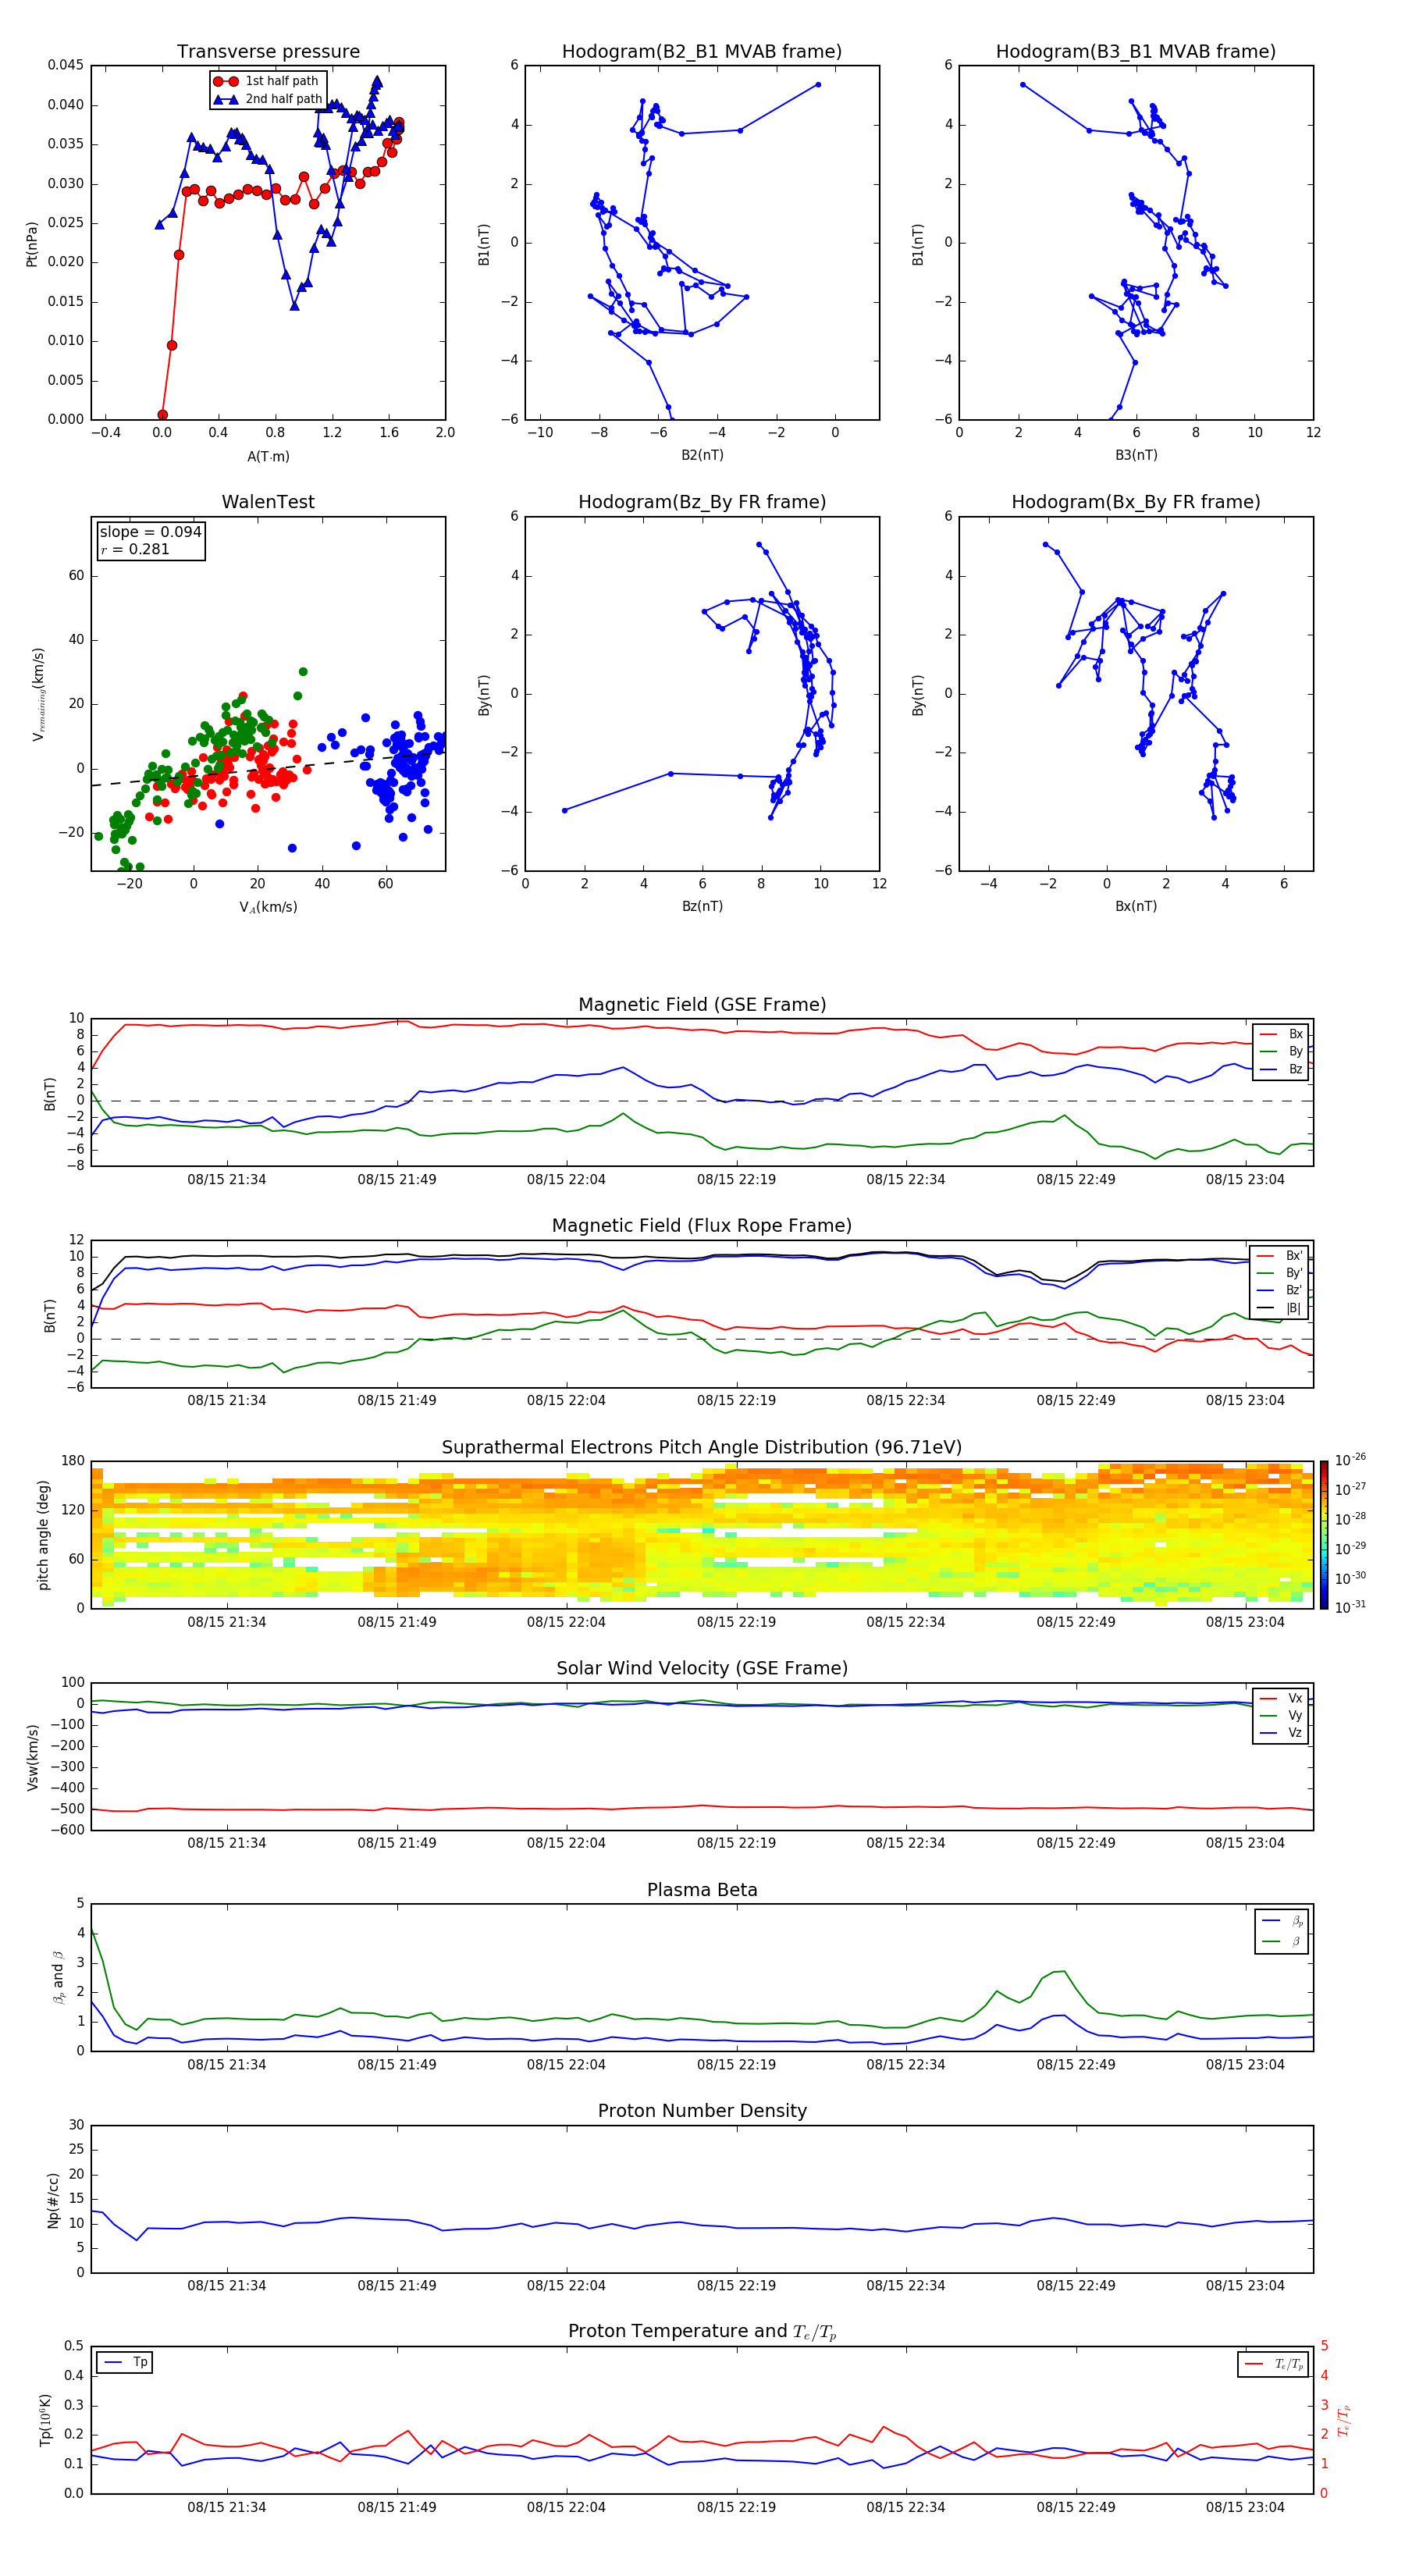Click the 'Pt(nPa)' y-axis label
Viewport: 1405px width, 2576px height.
32,243
